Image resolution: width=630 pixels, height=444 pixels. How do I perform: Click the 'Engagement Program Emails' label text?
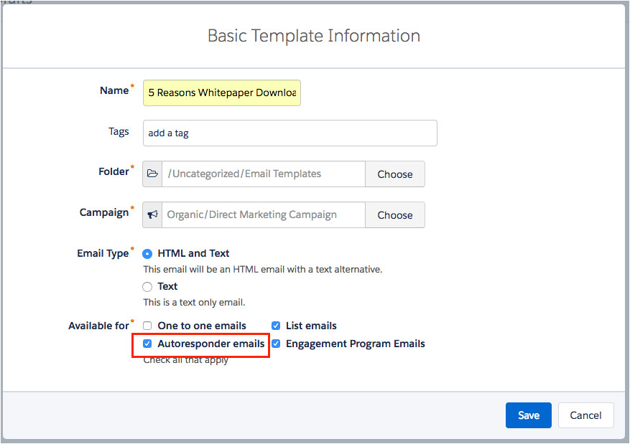point(355,344)
